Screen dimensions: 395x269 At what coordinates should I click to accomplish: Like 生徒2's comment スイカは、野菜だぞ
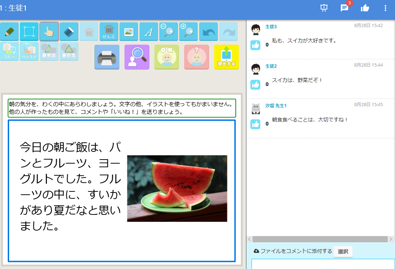point(255,85)
